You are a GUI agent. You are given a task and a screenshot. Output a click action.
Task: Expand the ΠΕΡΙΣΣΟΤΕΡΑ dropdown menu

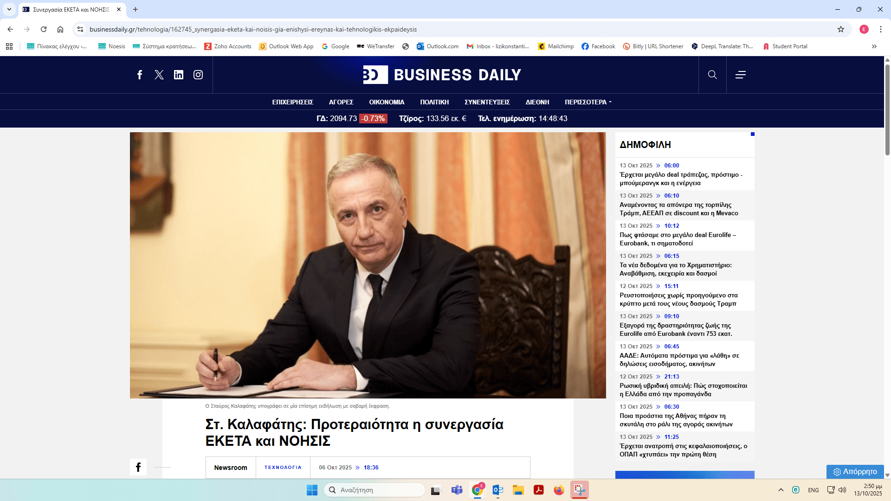(588, 102)
